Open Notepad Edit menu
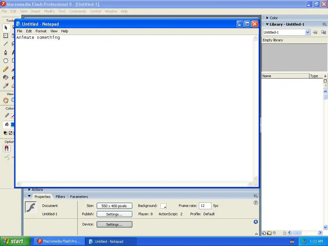The height and width of the screenshot is (246, 328). 29,31
